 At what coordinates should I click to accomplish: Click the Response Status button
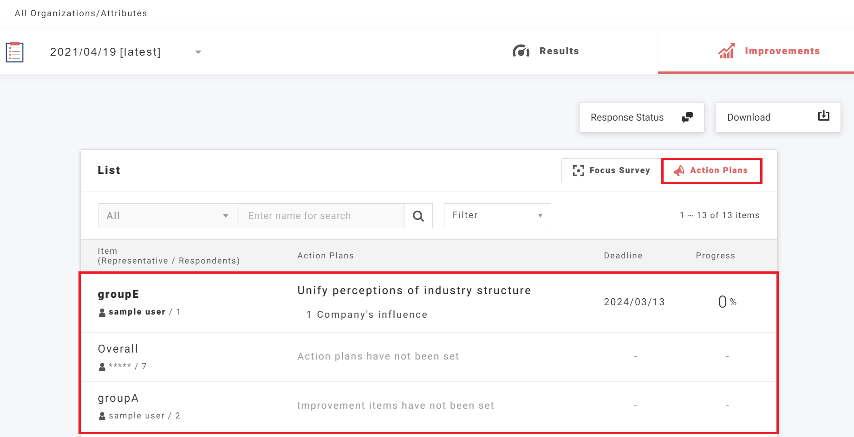(641, 117)
